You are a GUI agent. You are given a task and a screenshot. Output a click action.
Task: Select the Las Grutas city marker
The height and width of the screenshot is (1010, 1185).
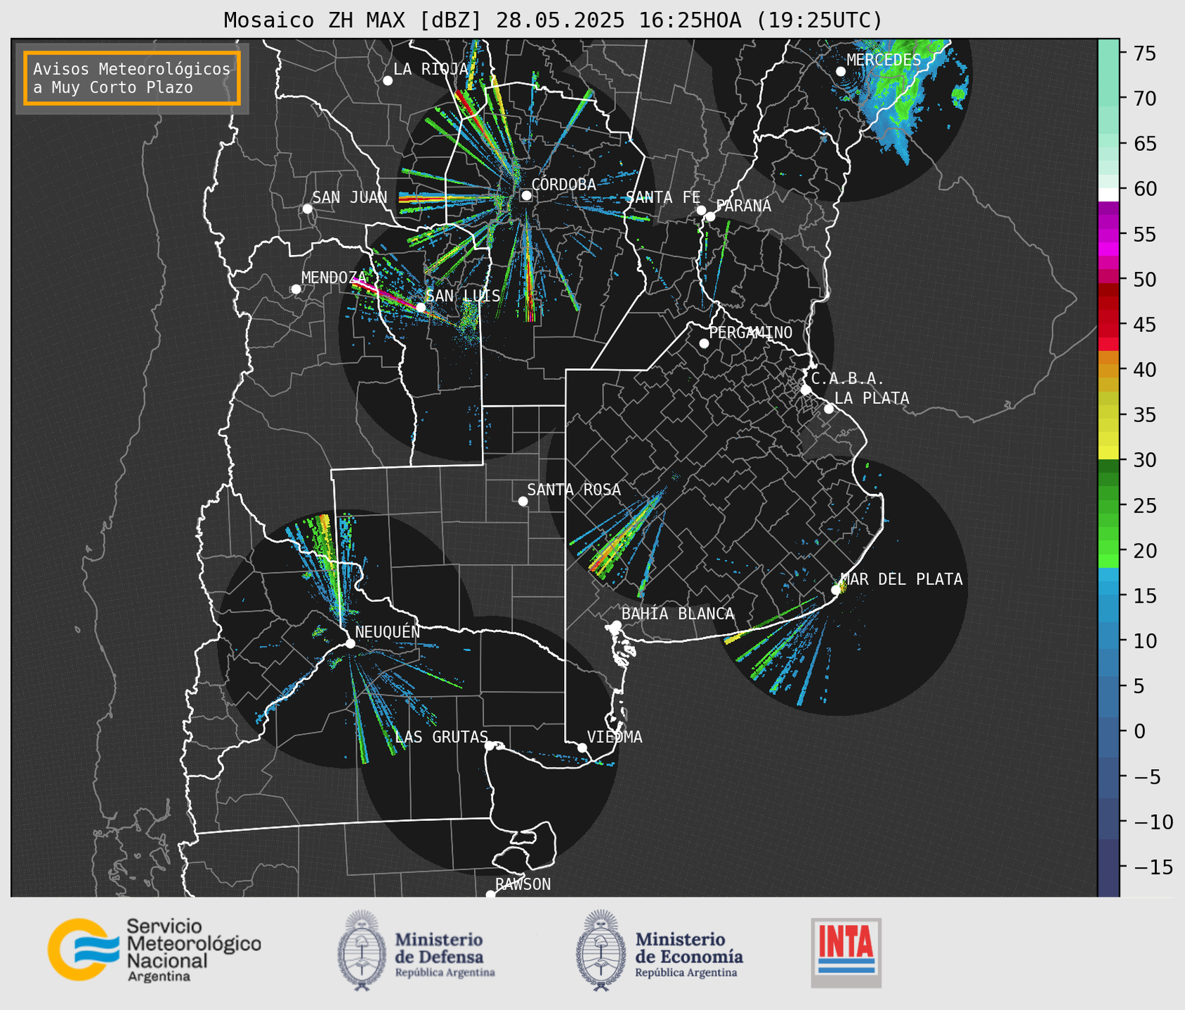point(490,745)
